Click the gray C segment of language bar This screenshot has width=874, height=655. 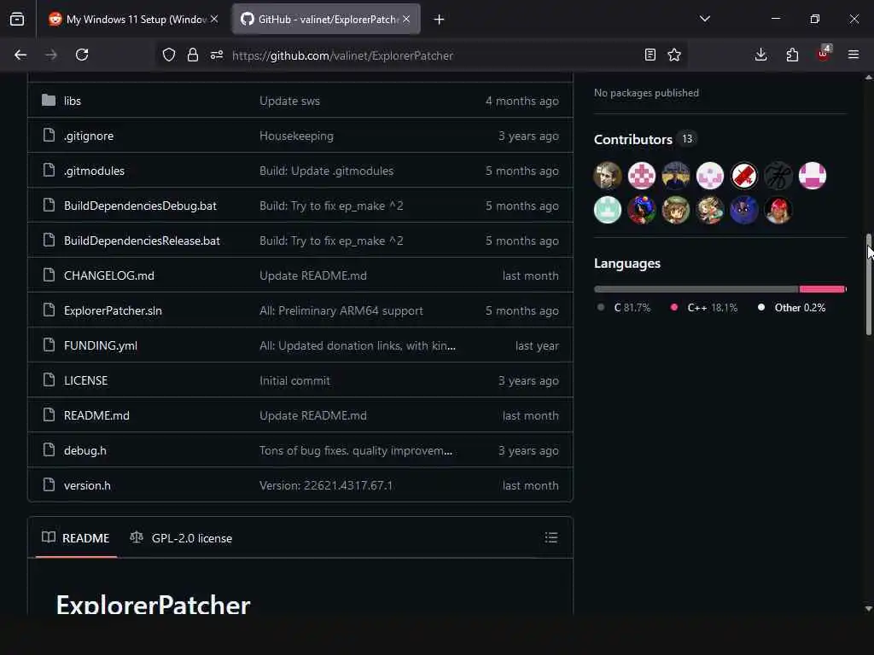(696, 289)
